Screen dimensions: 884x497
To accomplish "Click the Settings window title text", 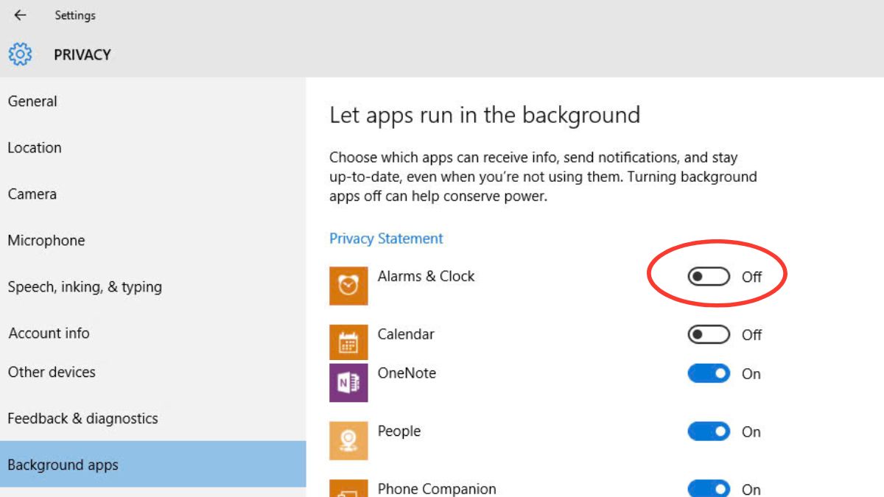I will pyautogui.click(x=75, y=15).
